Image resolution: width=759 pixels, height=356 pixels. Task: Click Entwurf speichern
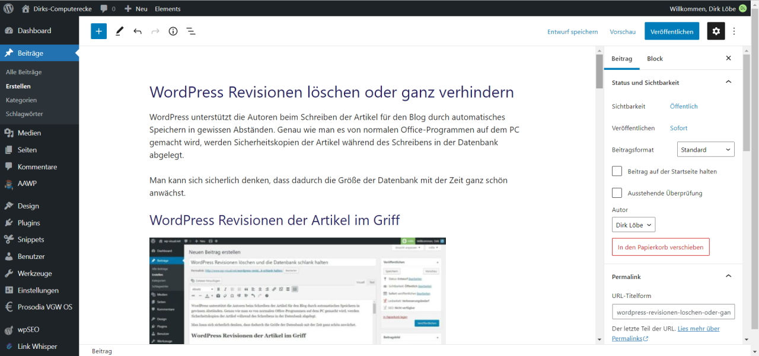click(x=572, y=32)
